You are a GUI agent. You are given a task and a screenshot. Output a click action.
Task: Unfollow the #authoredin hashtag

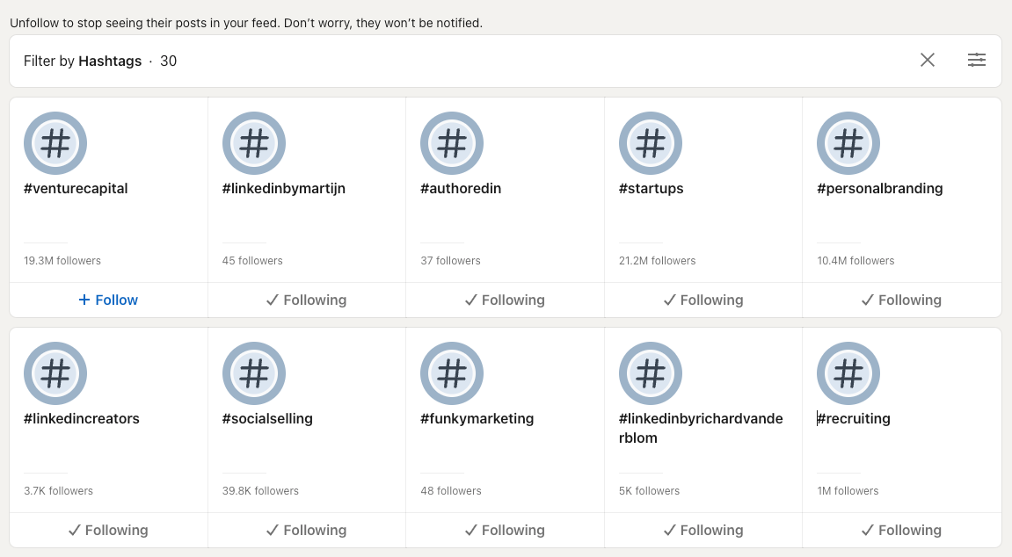505,300
